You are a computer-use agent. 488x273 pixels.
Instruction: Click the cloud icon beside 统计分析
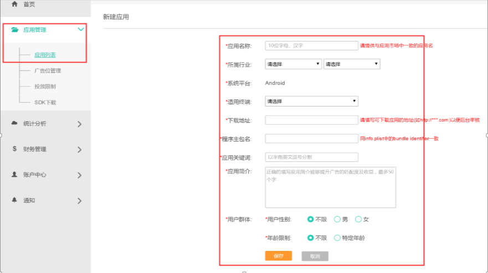(x=14, y=123)
